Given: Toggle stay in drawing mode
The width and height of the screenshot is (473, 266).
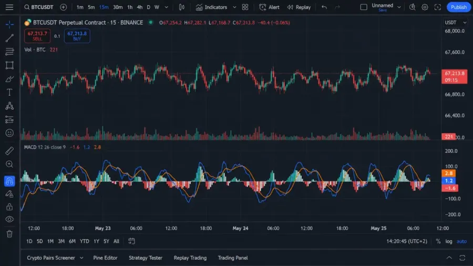Looking at the screenshot, I should (9, 193).
